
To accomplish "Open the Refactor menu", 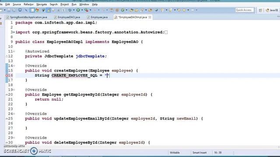I will [x=28, y=4].
